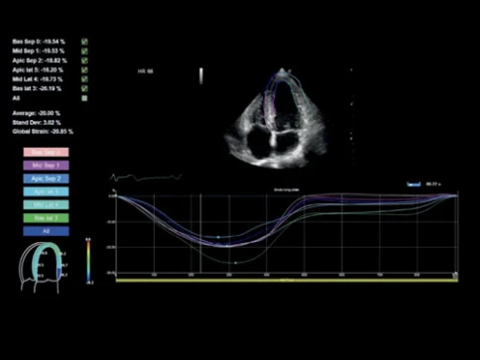
Task: Click the strain color scale bar
Action: click(88, 261)
